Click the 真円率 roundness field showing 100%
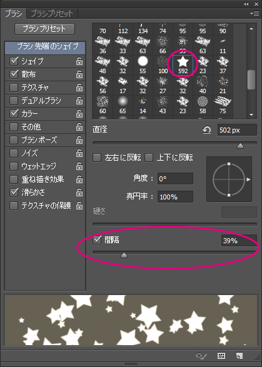This screenshot has height=367, width=262. pos(175,197)
